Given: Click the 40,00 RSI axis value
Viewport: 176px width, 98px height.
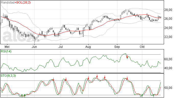Looking at the screenshot, I should point(168,68).
